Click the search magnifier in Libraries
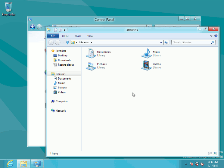Image resolution: width=224 pixels, height=168 pixels. [212, 42]
